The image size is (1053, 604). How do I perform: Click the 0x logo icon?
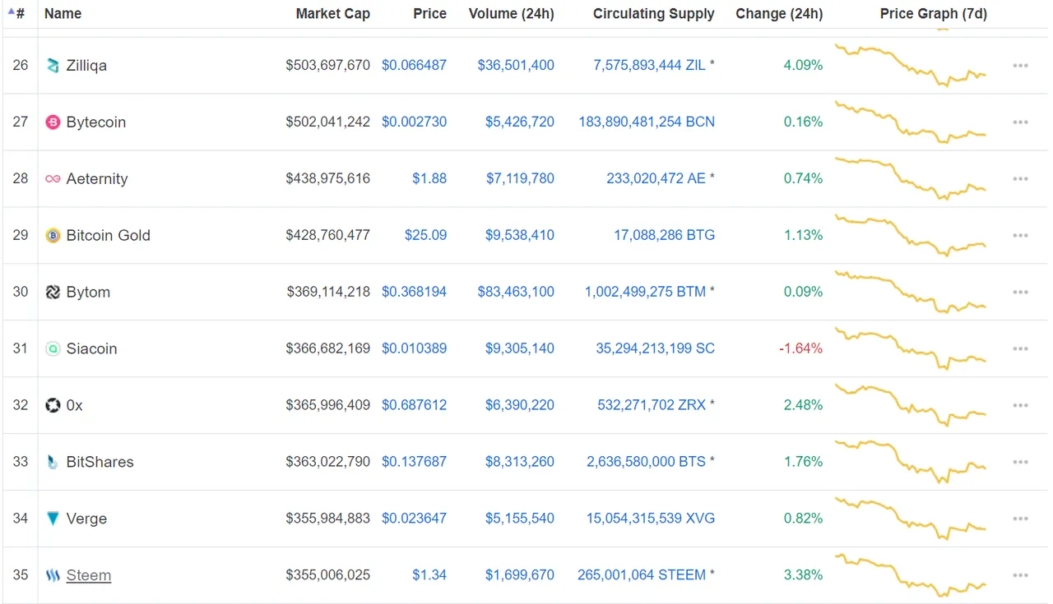pyautogui.click(x=53, y=405)
